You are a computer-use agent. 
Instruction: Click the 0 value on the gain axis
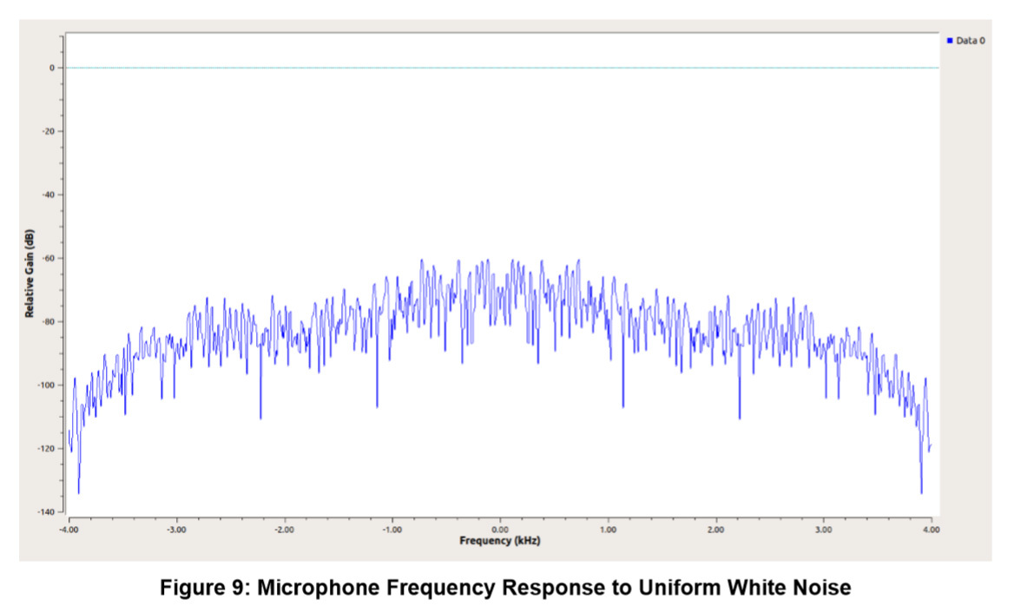[52, 68]
